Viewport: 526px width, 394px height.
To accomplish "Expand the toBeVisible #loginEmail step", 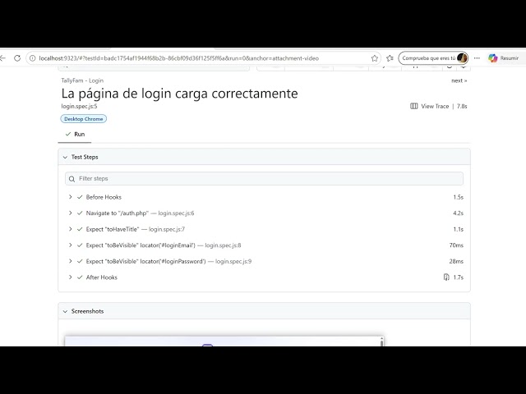I will (x=70, y=245).
